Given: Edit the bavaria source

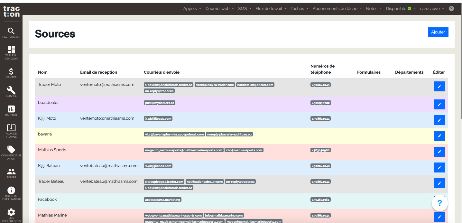Looking at the screenshot, I should click(439, 136).
